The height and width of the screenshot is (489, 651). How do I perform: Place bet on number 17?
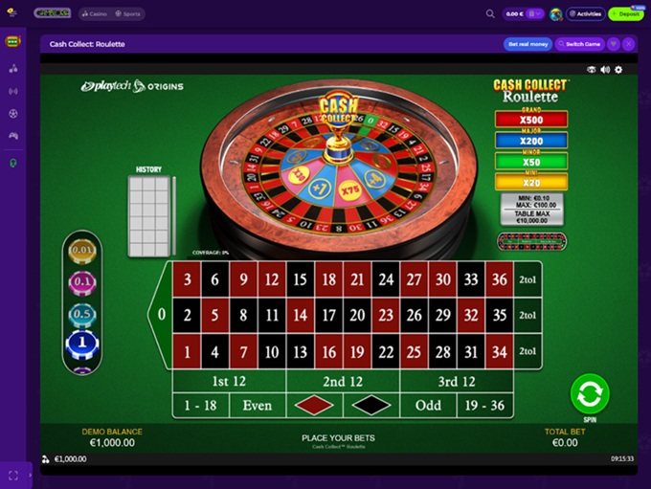(328, 316)
